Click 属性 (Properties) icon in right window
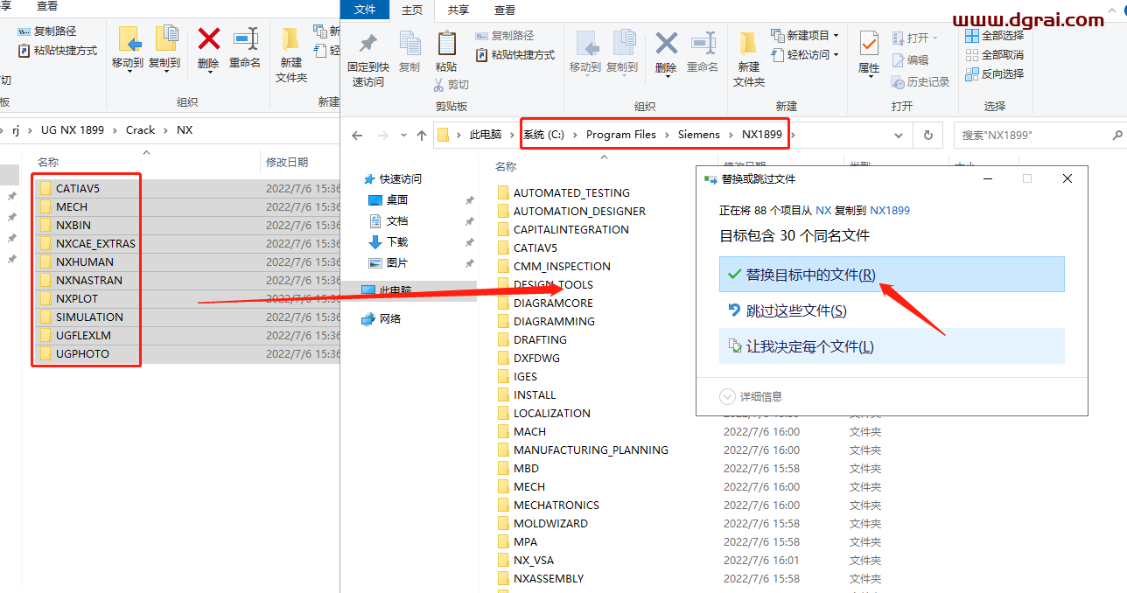The width and height of the screenshot is (1127, 593). tap(869, 52)
